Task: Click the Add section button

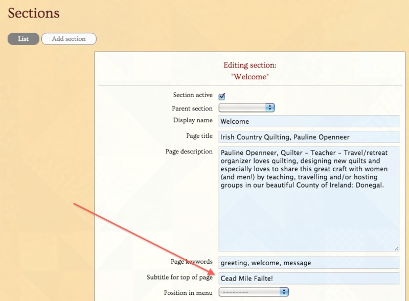Action: click(69, 39)
